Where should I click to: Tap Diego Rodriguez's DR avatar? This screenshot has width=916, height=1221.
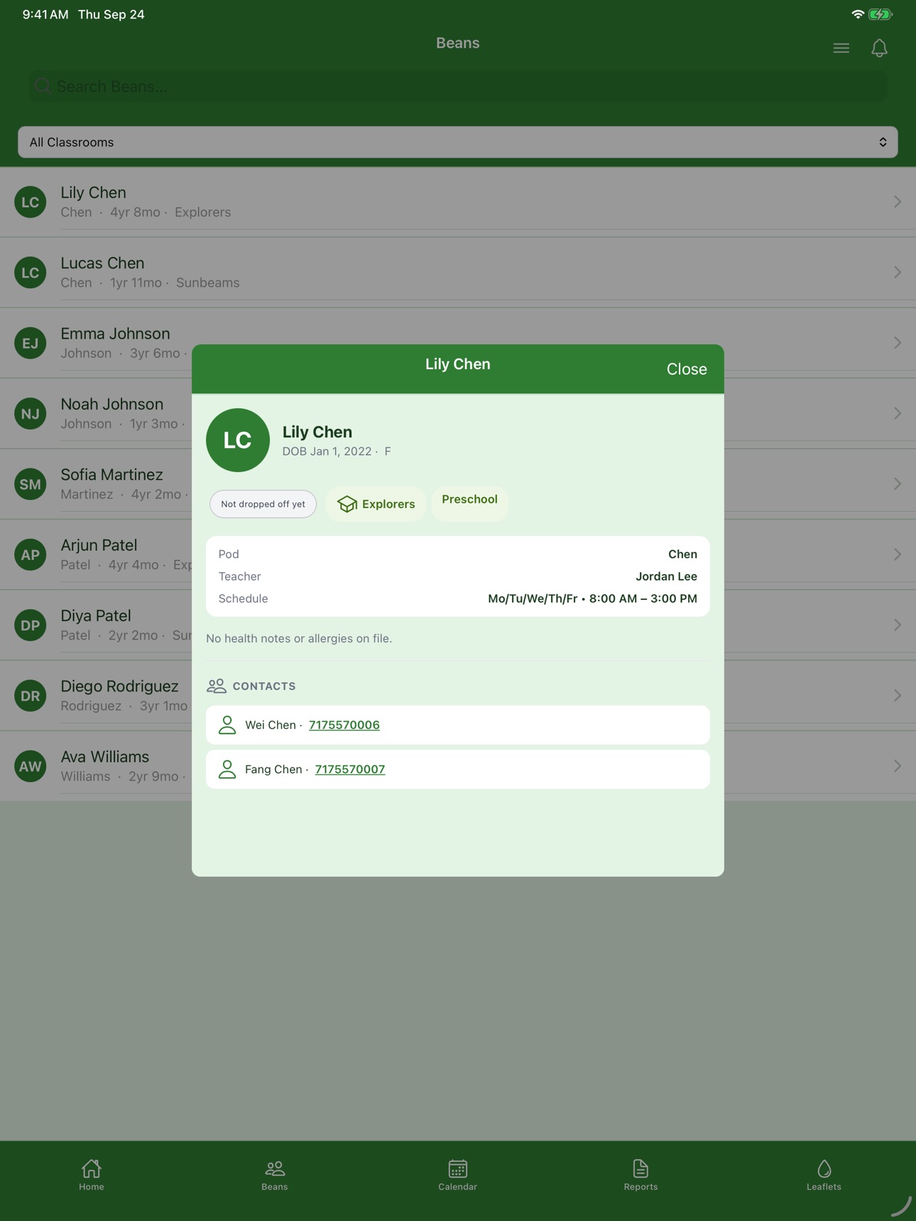coord(31,696)
